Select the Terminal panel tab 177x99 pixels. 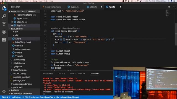[x=95, y=73]
